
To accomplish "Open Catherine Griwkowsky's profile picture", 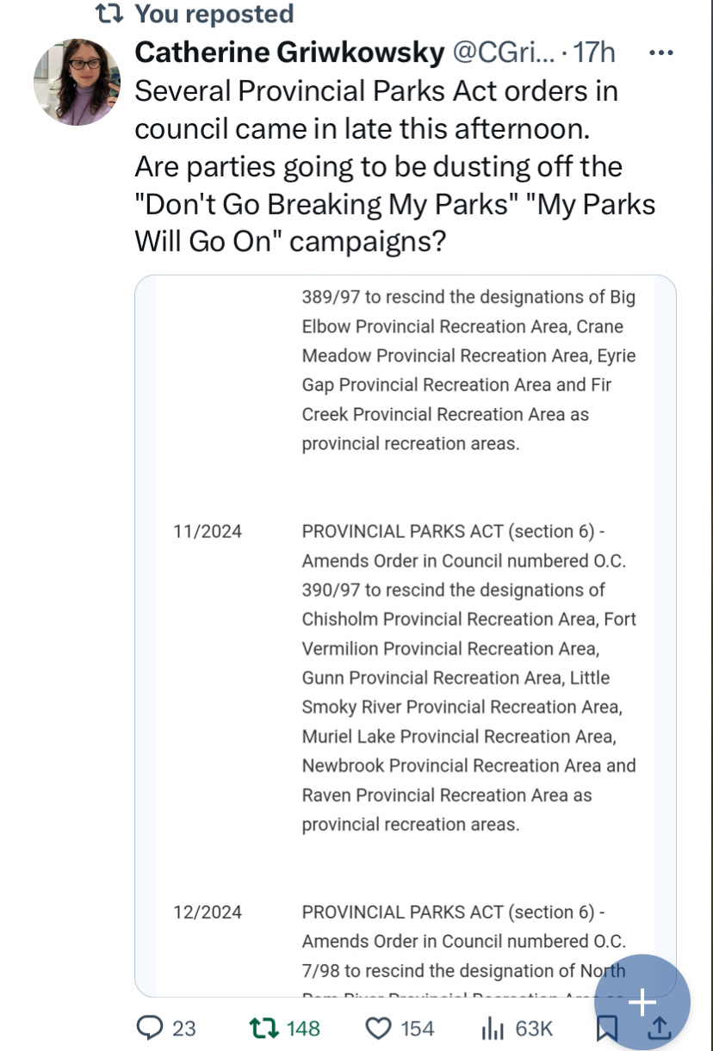I will coord(77,82).
